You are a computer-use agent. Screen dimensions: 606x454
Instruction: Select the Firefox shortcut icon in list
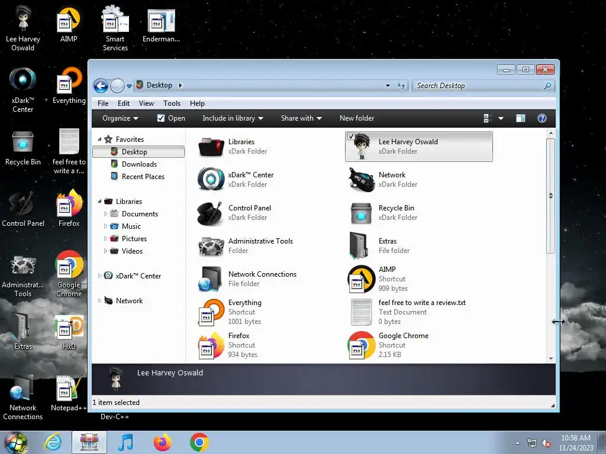(211, 345)
